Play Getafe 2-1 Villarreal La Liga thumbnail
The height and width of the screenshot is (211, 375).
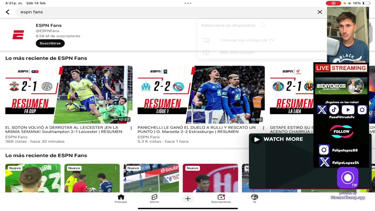[292, 94]
